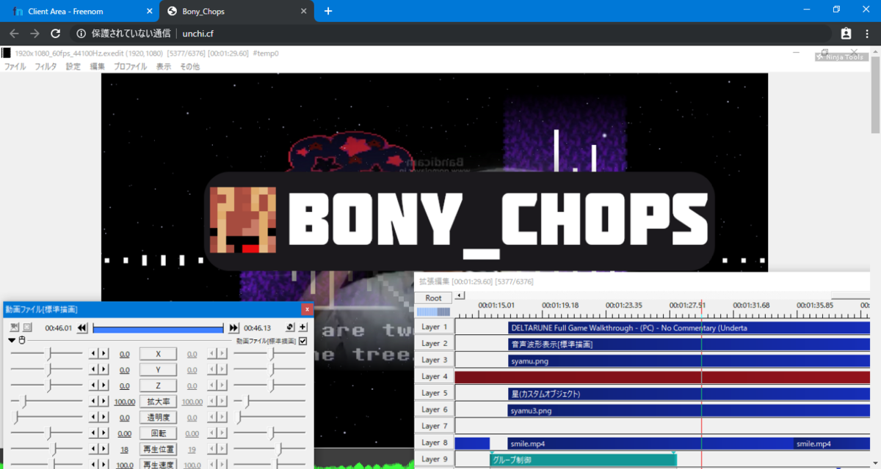Select the scene-change icon at dialog top left
Image resolution: width=881 pixels, height=469 pixels.
click(15, 328)
